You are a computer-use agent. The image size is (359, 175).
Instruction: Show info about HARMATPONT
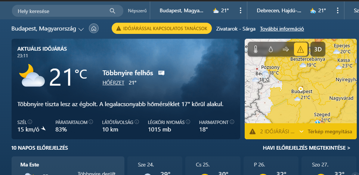[x=232, y=122]
